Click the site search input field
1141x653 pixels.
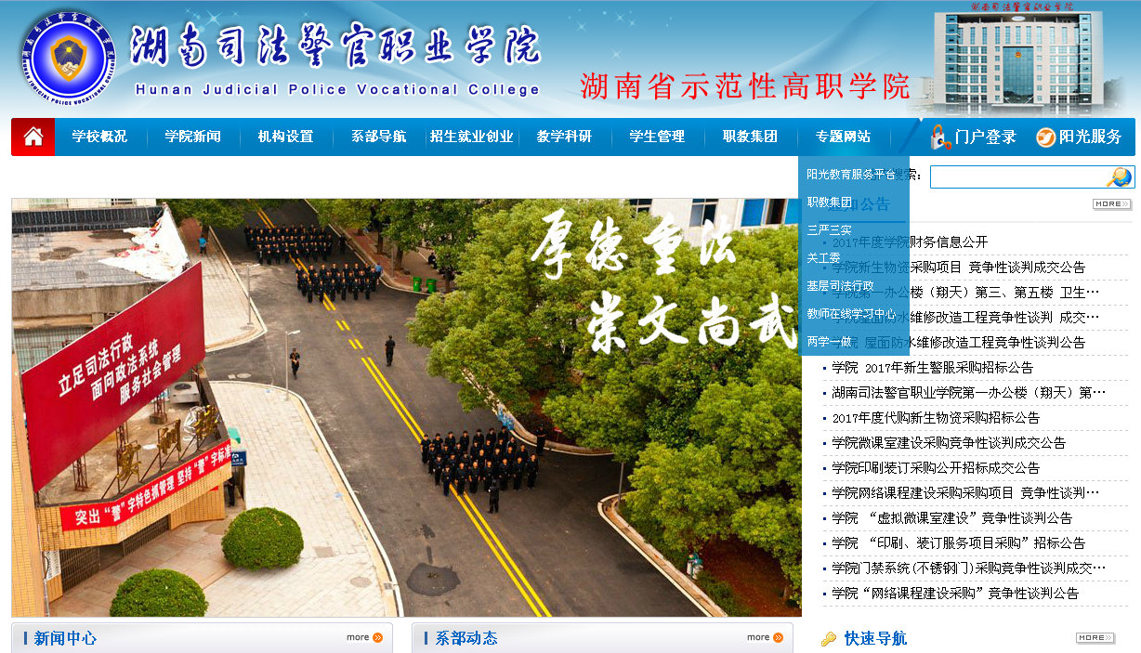[1017, 177]
